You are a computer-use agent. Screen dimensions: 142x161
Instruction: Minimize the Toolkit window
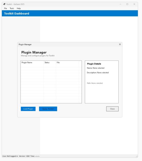(x=120, y=4)
